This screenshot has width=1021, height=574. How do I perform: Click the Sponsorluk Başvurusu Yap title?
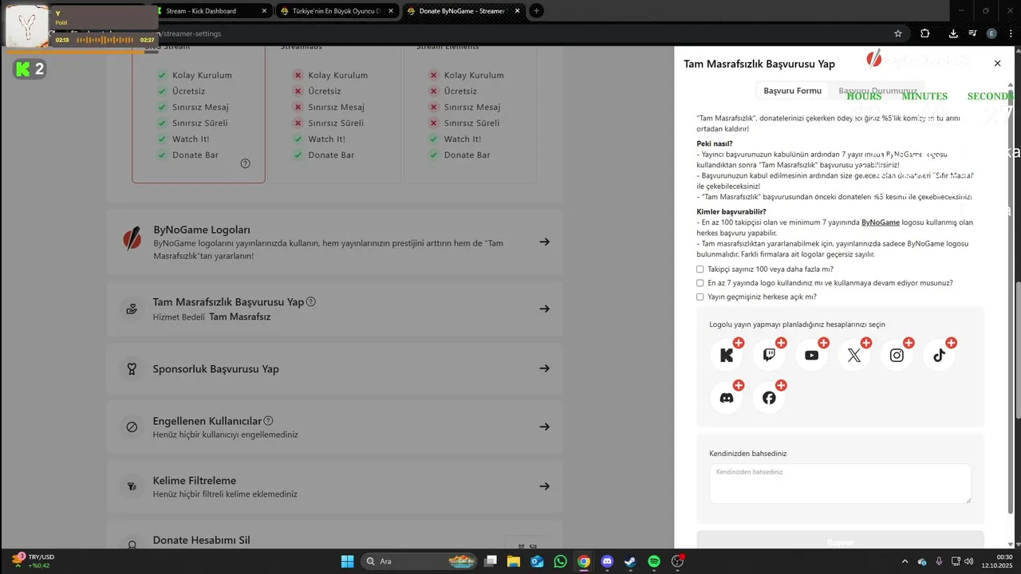pos(215,369)
